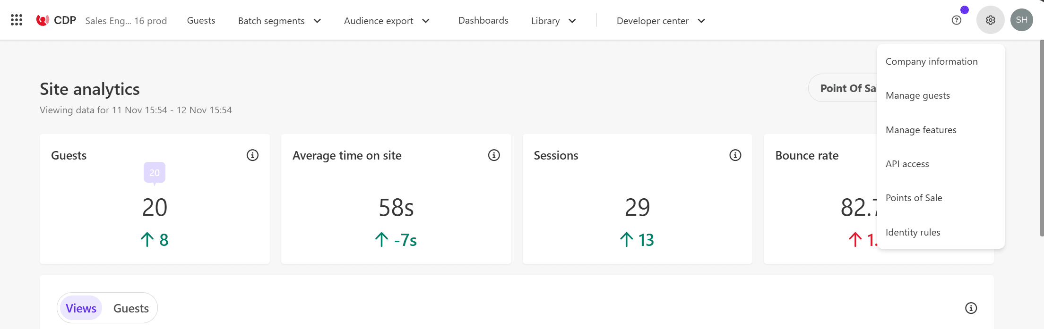This screenshot has width=1044, height=329.
Task: Expand the Batch segments dropdown
Action: coord(280,21)
